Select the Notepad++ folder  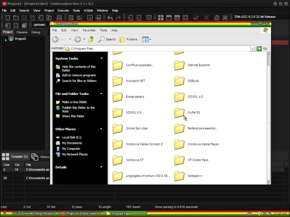[188, 176]
